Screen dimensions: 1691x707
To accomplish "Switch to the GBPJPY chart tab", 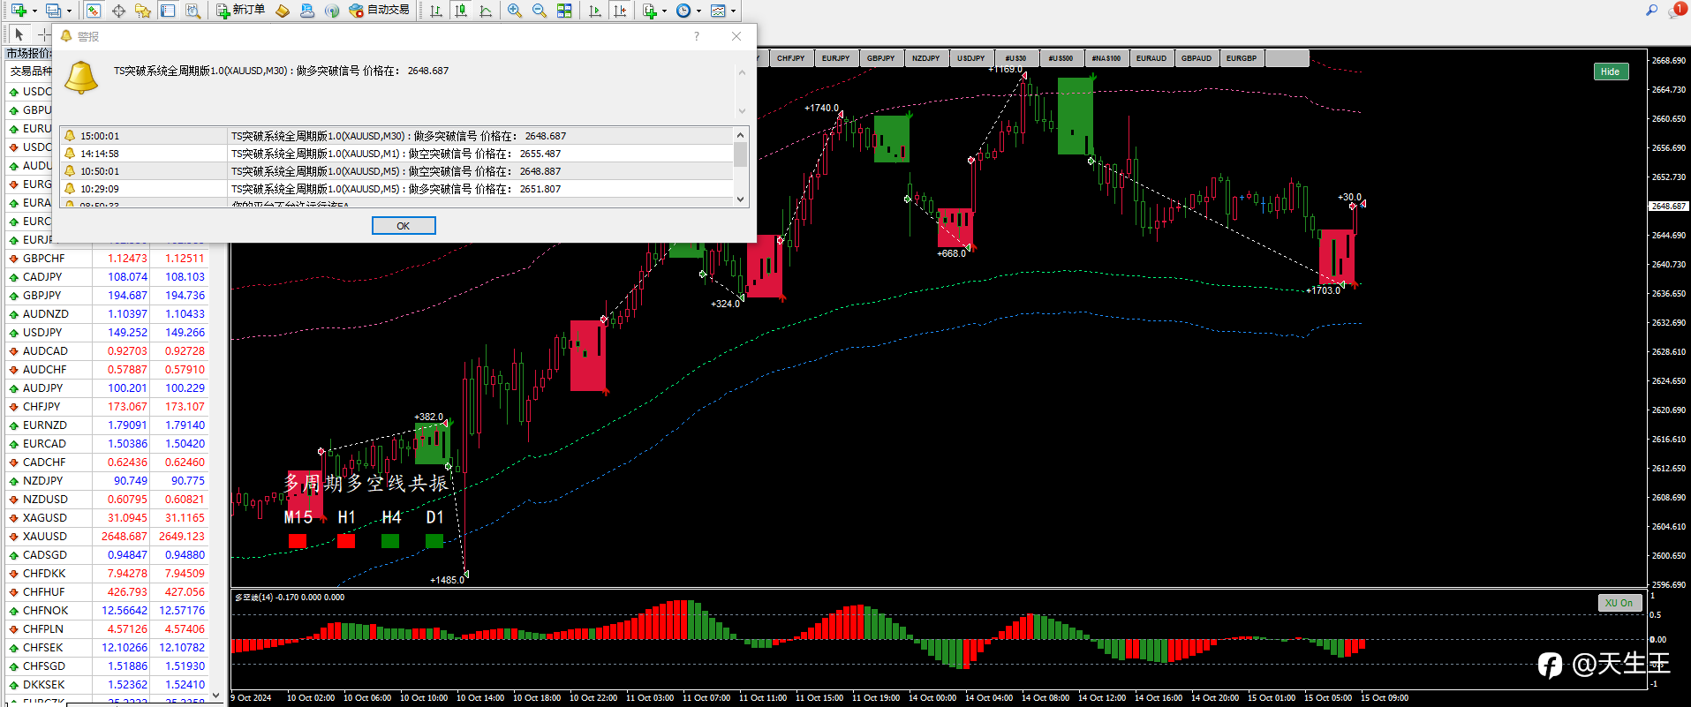I will coord(880,58).
